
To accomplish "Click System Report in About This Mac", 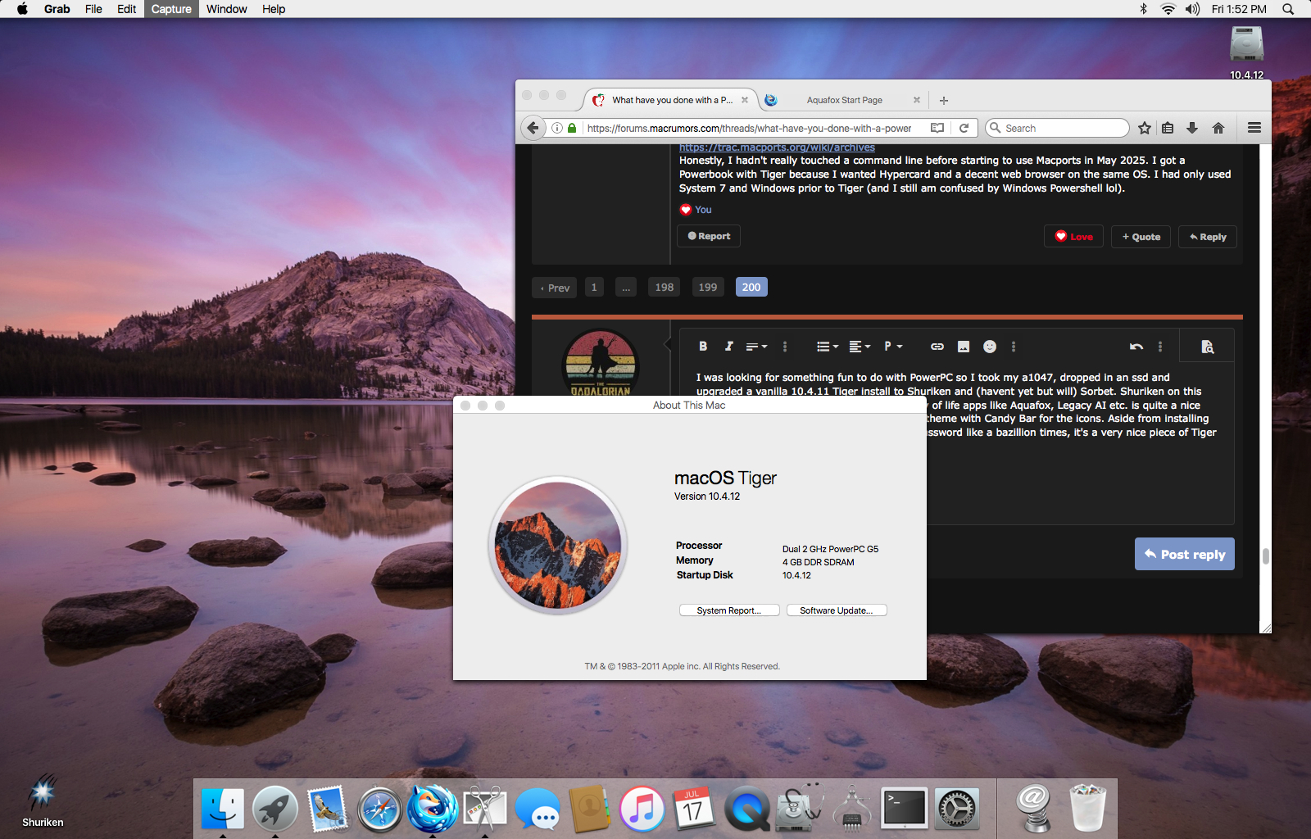I will (729, 610).
